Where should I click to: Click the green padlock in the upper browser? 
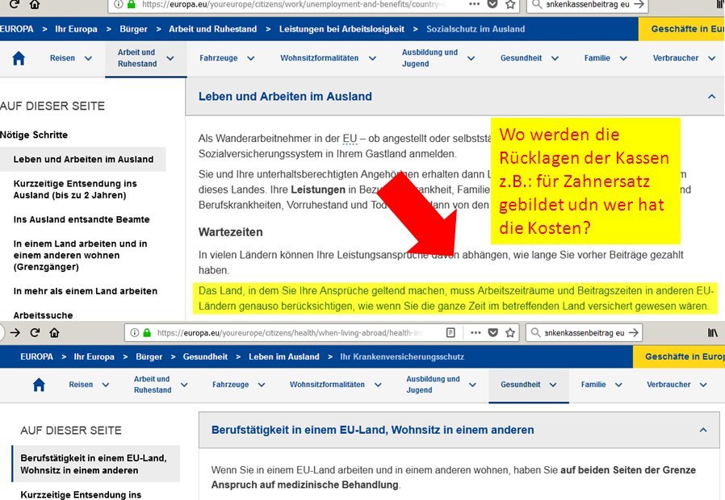pos(132,4)
